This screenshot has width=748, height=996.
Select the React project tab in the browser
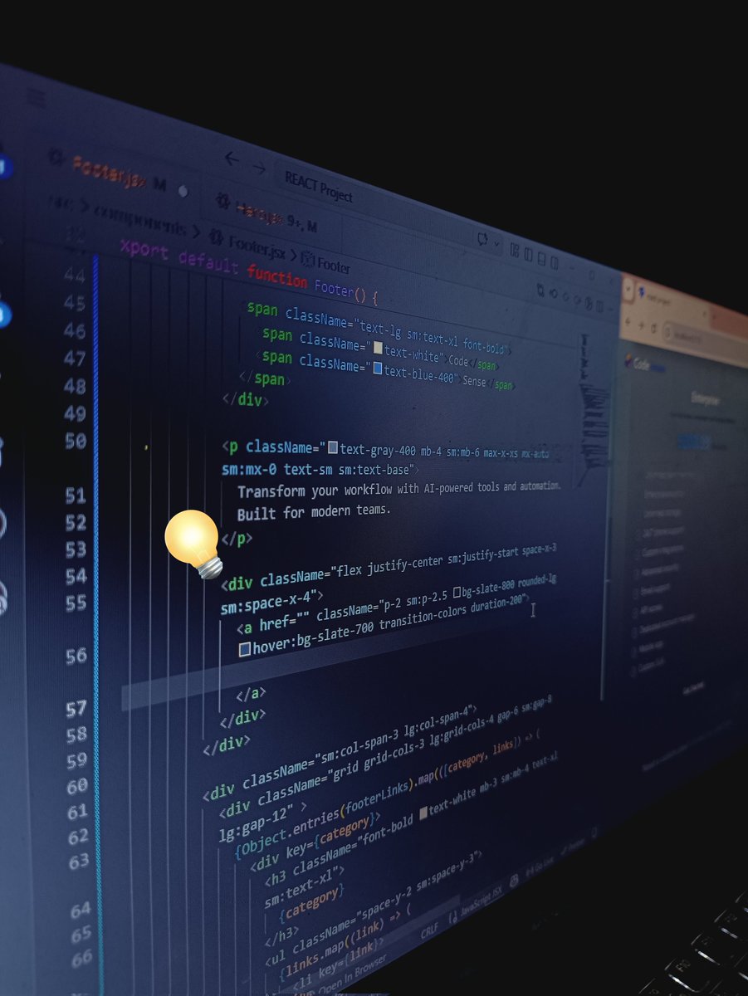pos(671,301)
